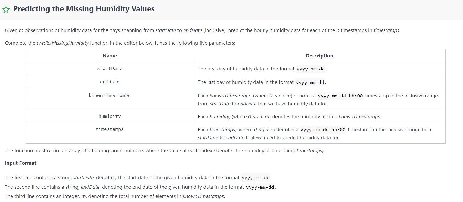Viewport: 463px width, 202px height.
Task: Click the yyyy-mm-dd code in startDate description
Action: pyautogui.click(x=310, y=69)
